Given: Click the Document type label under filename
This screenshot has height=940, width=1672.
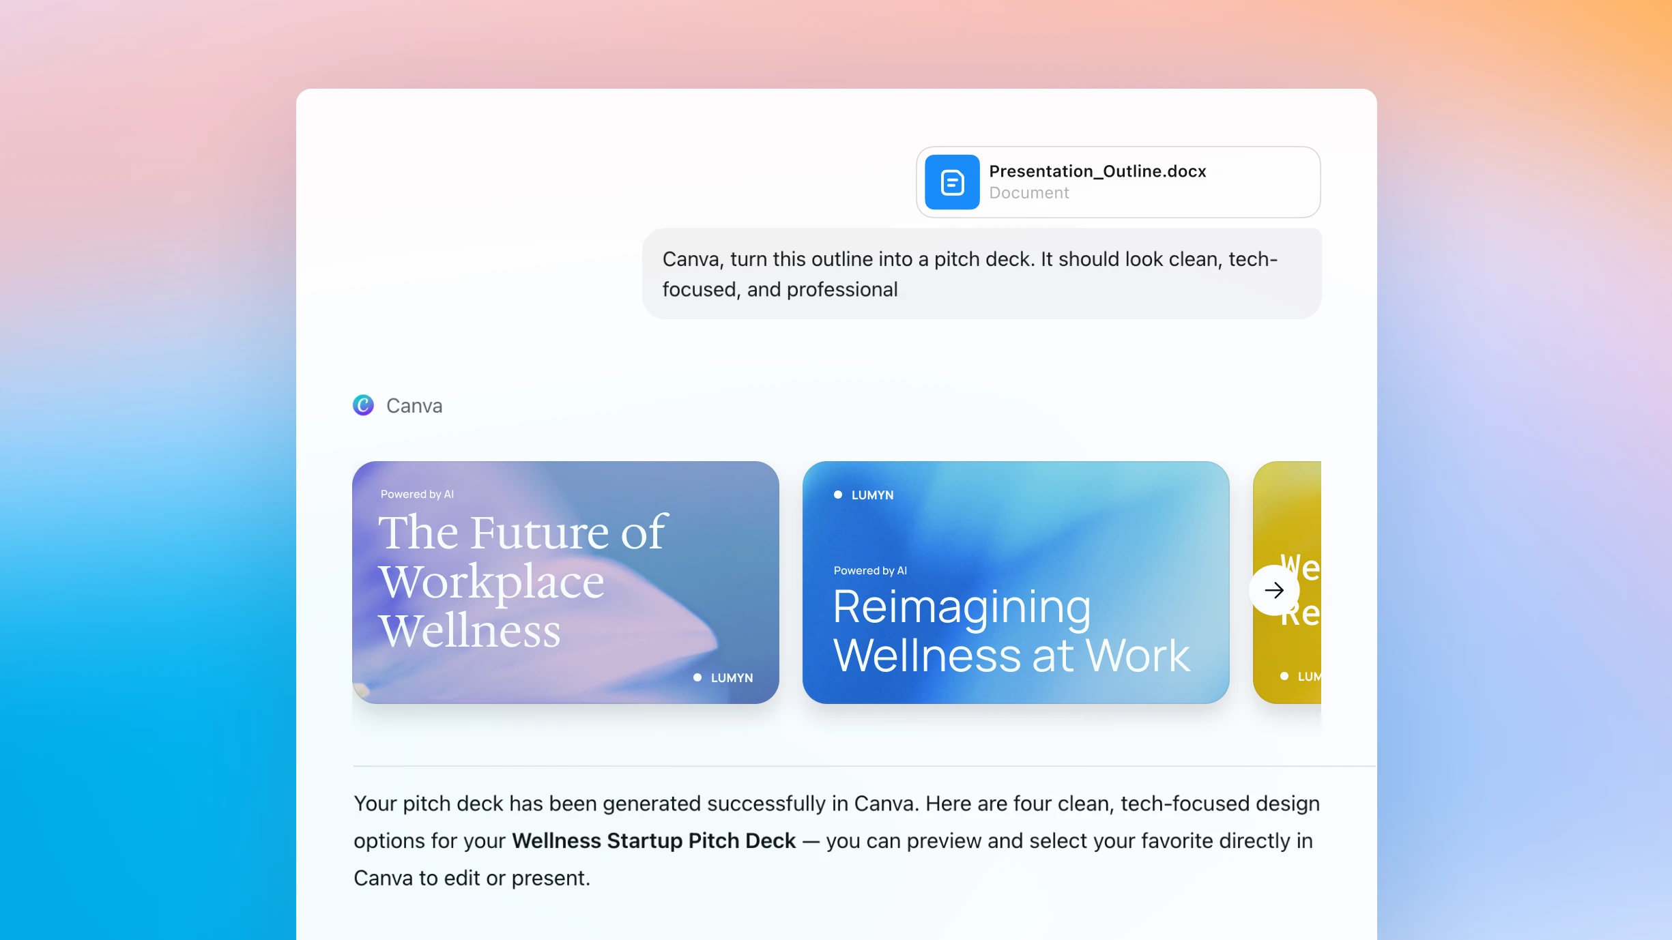Looking at the screenshot, I should click(1028, 193).
